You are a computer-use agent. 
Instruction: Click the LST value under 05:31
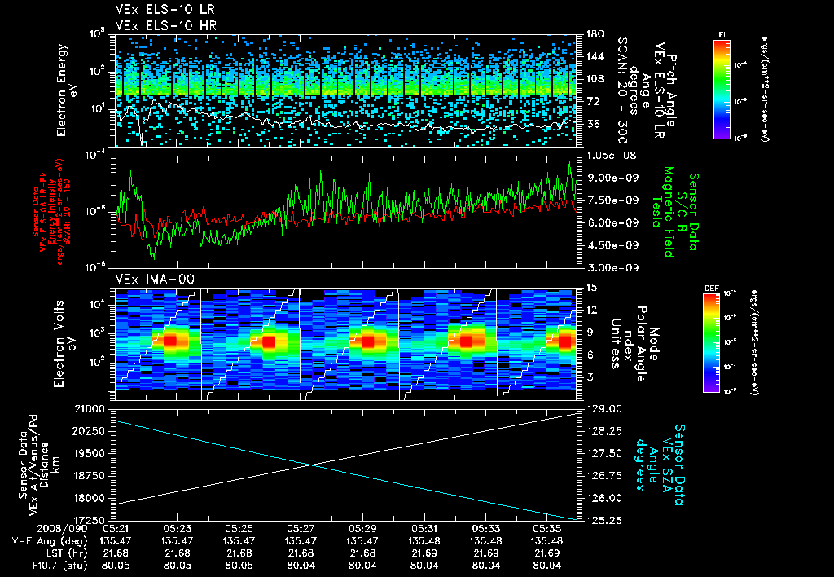424,553
